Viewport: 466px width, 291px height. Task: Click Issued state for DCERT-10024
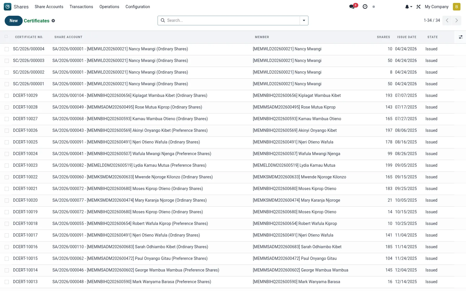point(431,154)
